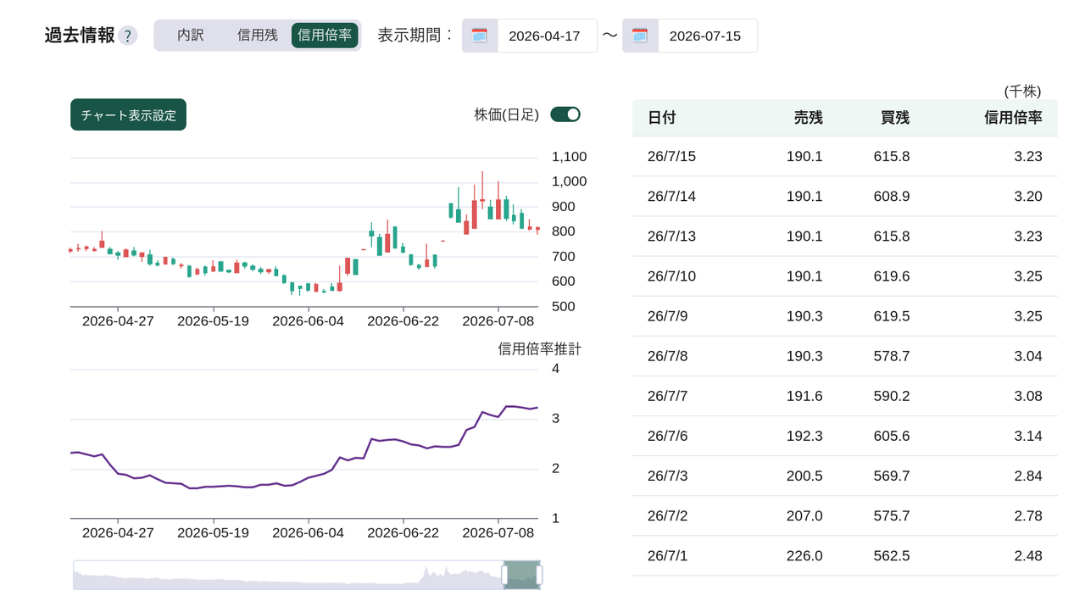This screenshot has height=596, width=1085.
Task: Click 信用倍率 value 2.84
Action: click(1028, 476)
